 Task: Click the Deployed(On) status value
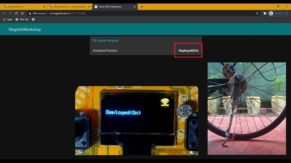coord(188,51)
